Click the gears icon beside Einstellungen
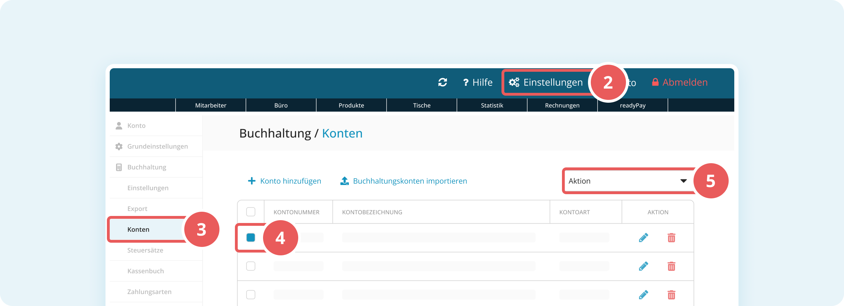 tap(514, 82)
